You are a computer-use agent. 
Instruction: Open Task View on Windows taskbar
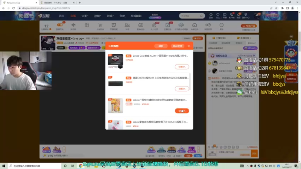[73, 166]
